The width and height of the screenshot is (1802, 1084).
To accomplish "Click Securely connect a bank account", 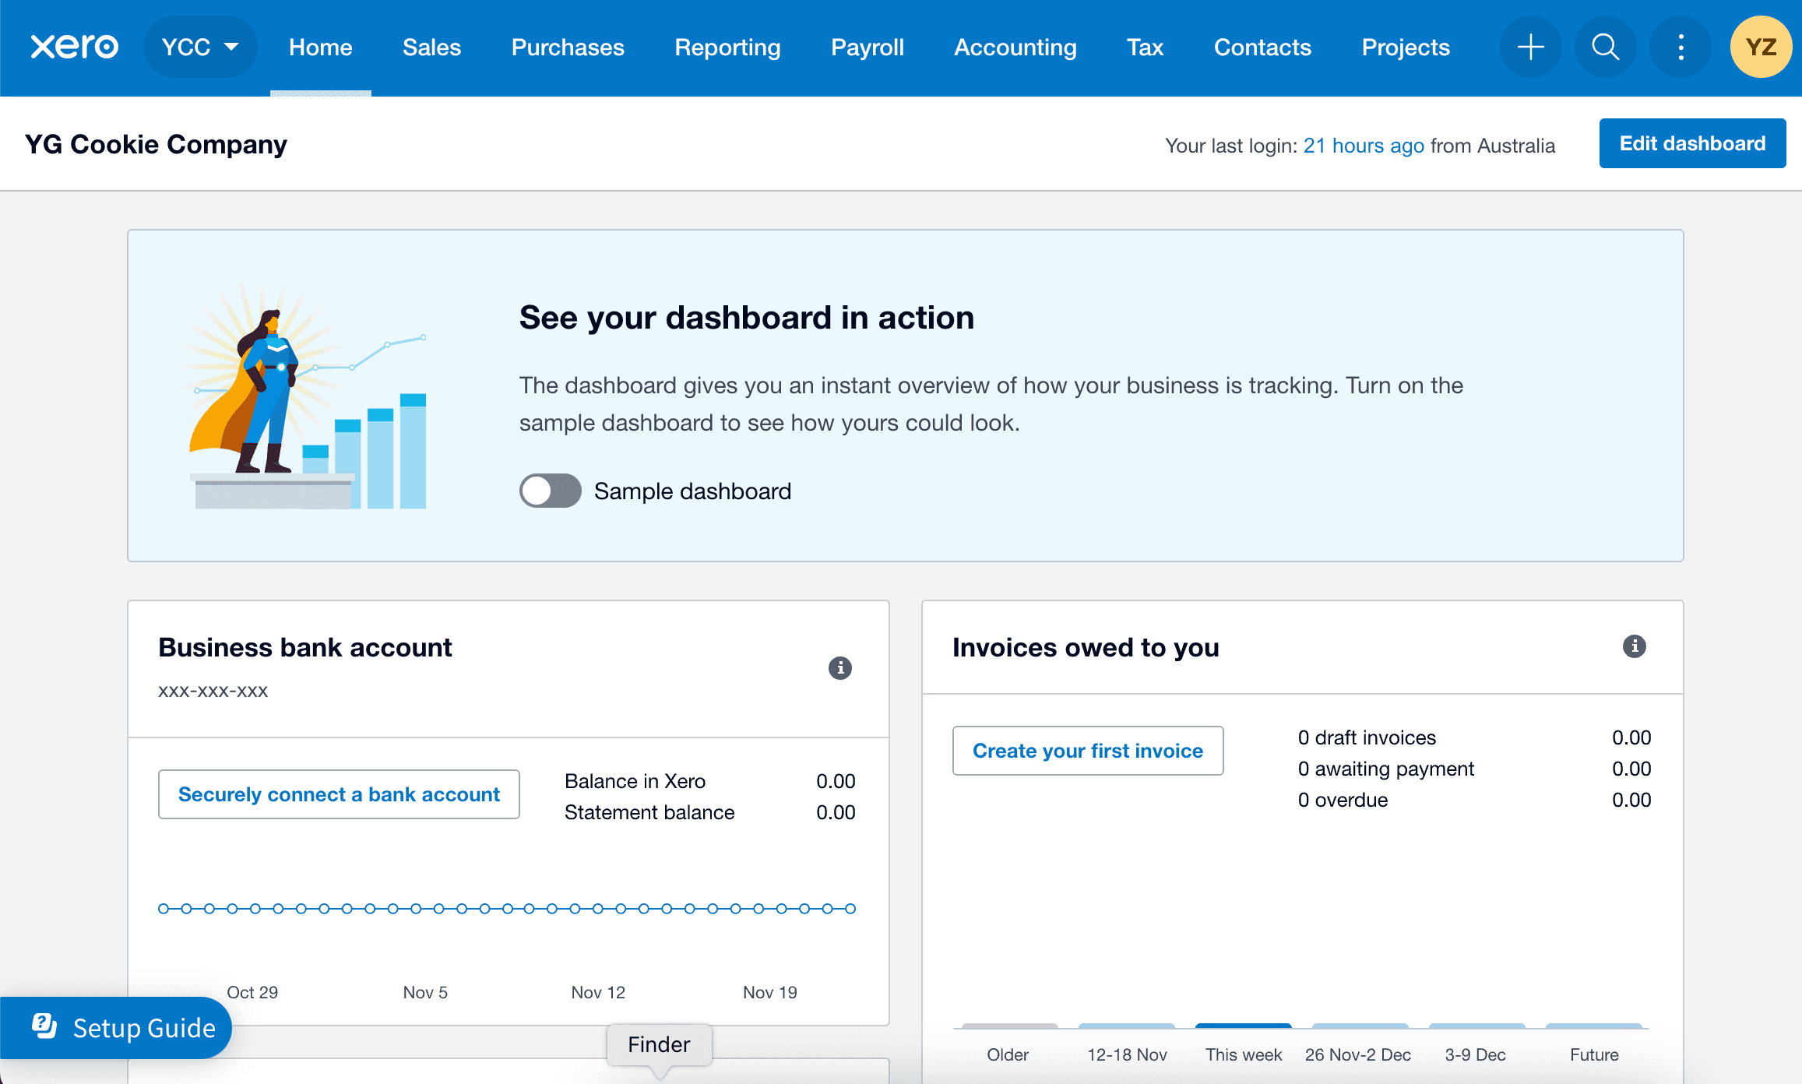I will [x=339, y=794].
